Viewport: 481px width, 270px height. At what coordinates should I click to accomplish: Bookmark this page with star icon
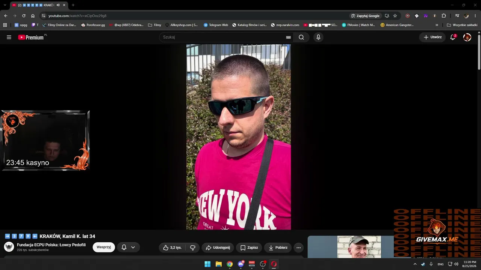[395, 16]
